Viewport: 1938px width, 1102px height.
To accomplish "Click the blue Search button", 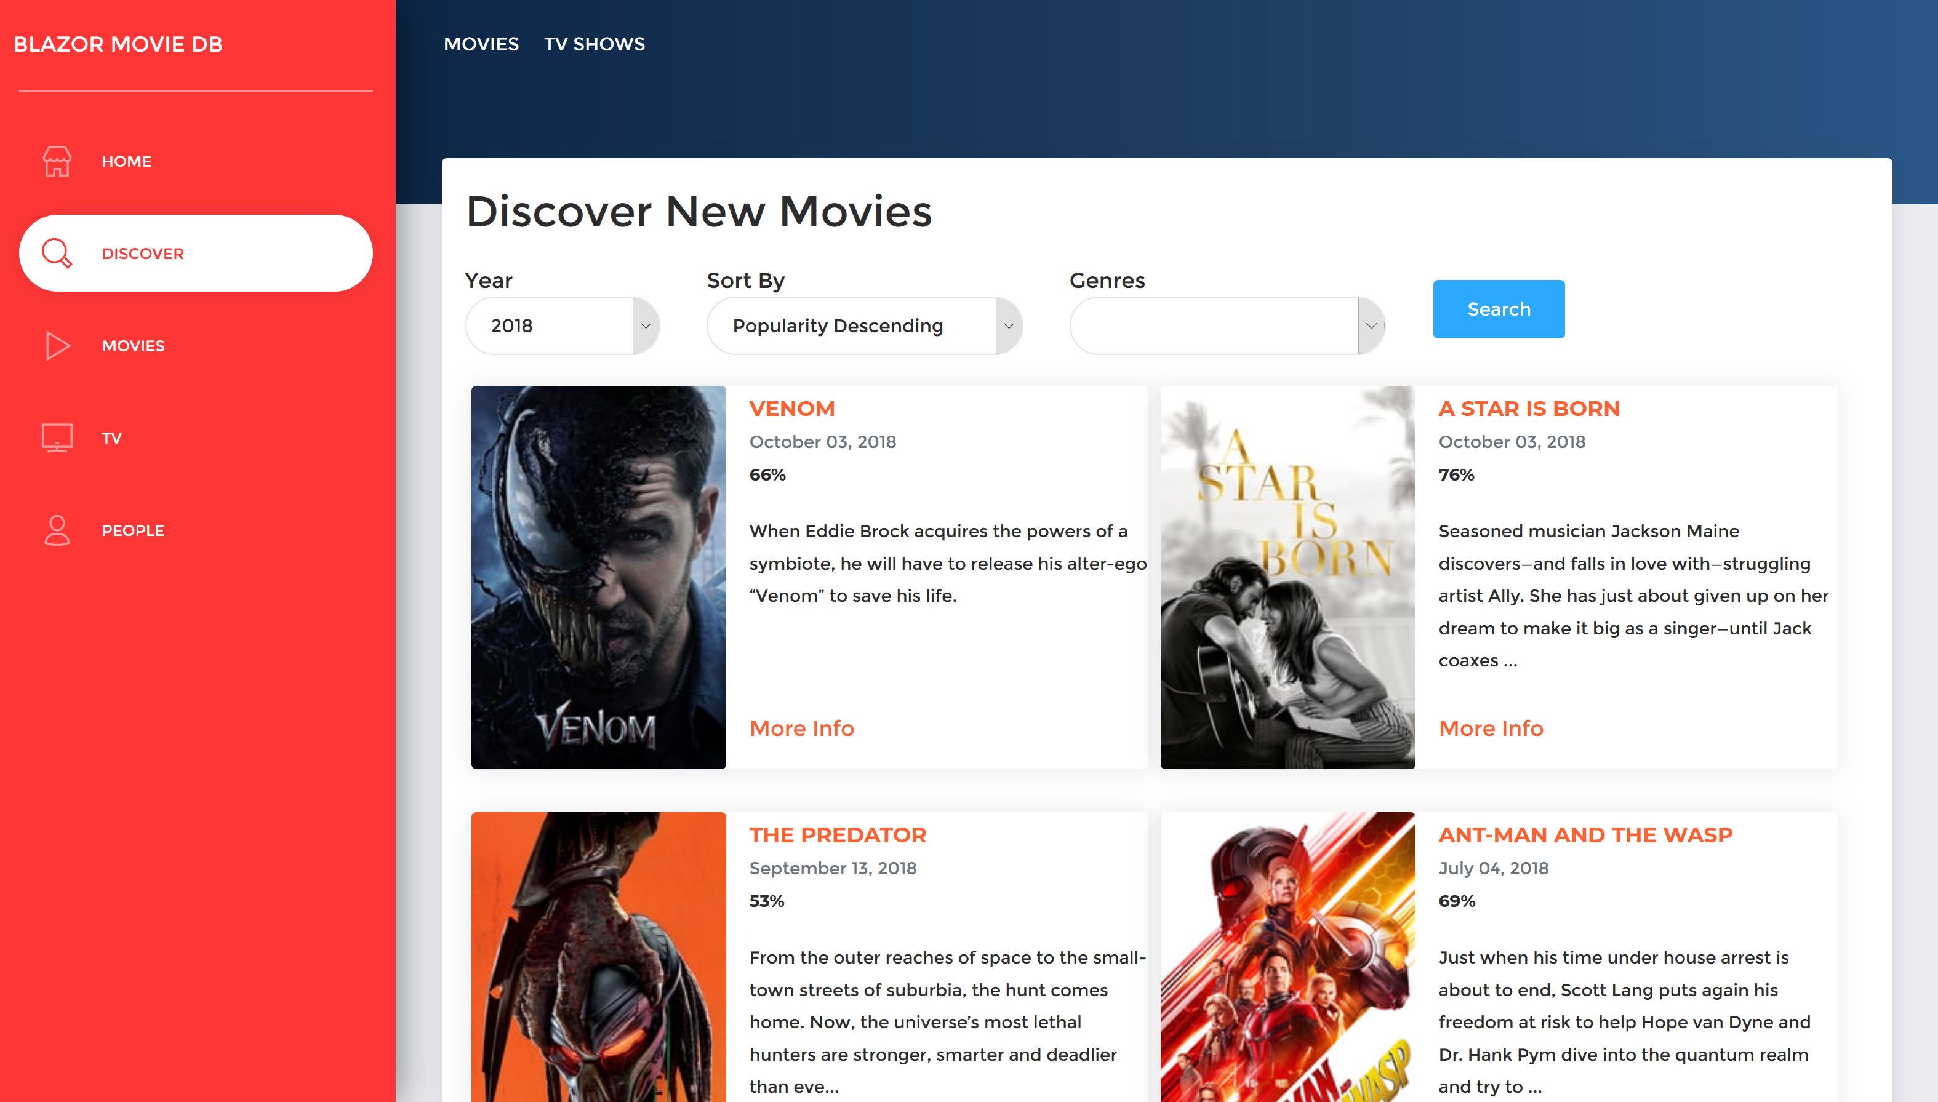I will click(1498, 309).
